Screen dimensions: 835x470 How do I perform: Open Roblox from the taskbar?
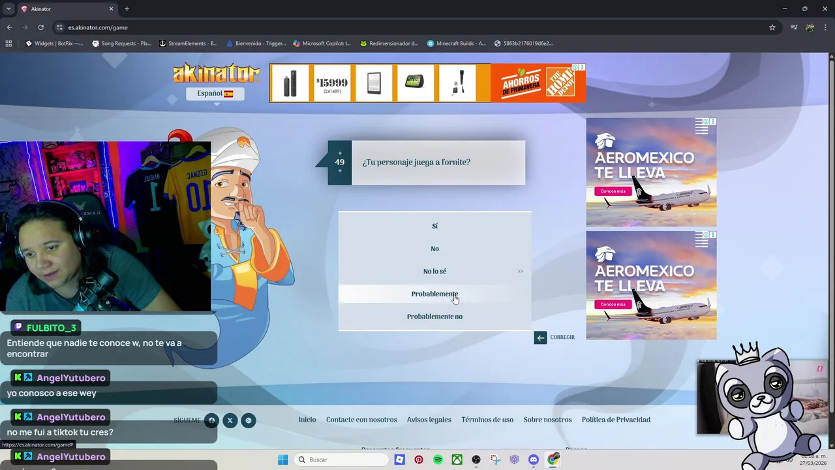tap(399, 460)
